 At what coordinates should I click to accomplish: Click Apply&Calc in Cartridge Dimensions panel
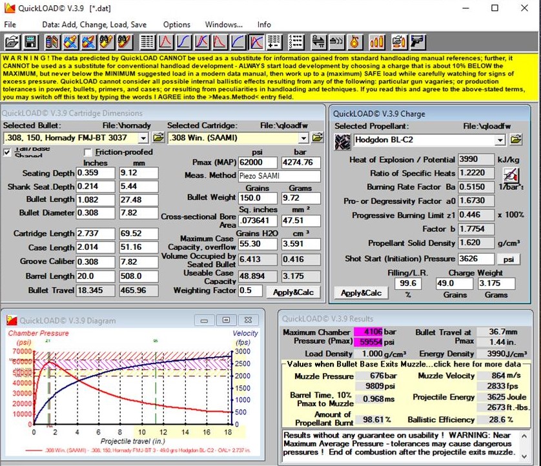(x=292, y=292)
